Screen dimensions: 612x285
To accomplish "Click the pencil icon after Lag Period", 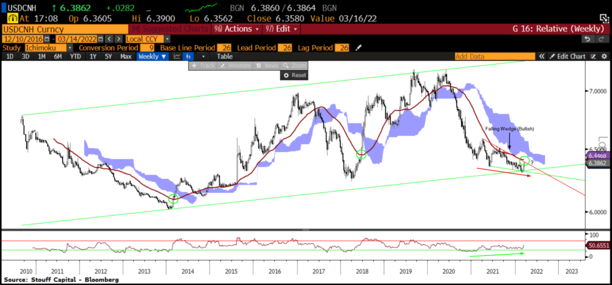I will click(359, 48).
